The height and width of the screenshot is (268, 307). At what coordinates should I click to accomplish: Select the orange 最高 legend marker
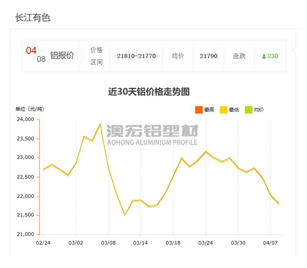pyautogui.click(x=198, y=109)
